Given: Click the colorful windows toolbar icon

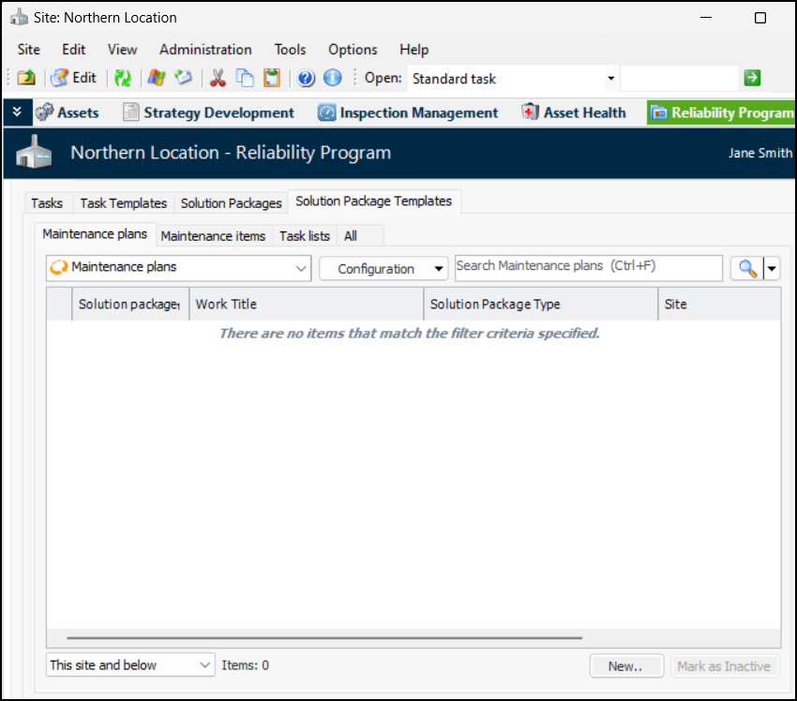Looking at the screenshot, I should tap(156, 78).
